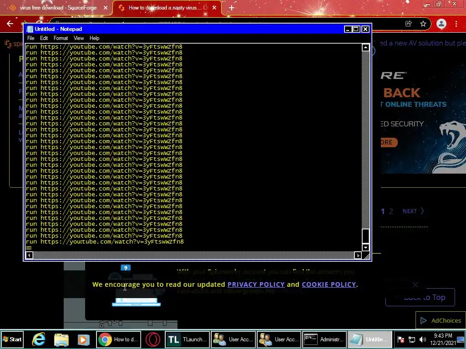Close the 'How to download a nasty virus' tab
This screenshot has height=349, width=466.
coord(214,8)
